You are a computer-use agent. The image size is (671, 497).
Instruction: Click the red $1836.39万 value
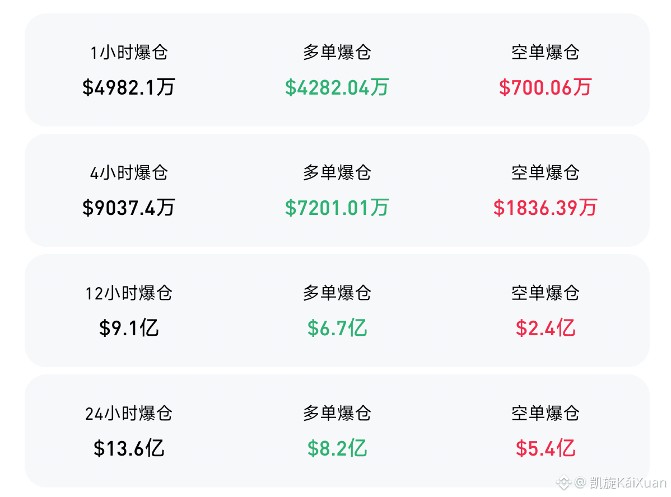point(545,208)
